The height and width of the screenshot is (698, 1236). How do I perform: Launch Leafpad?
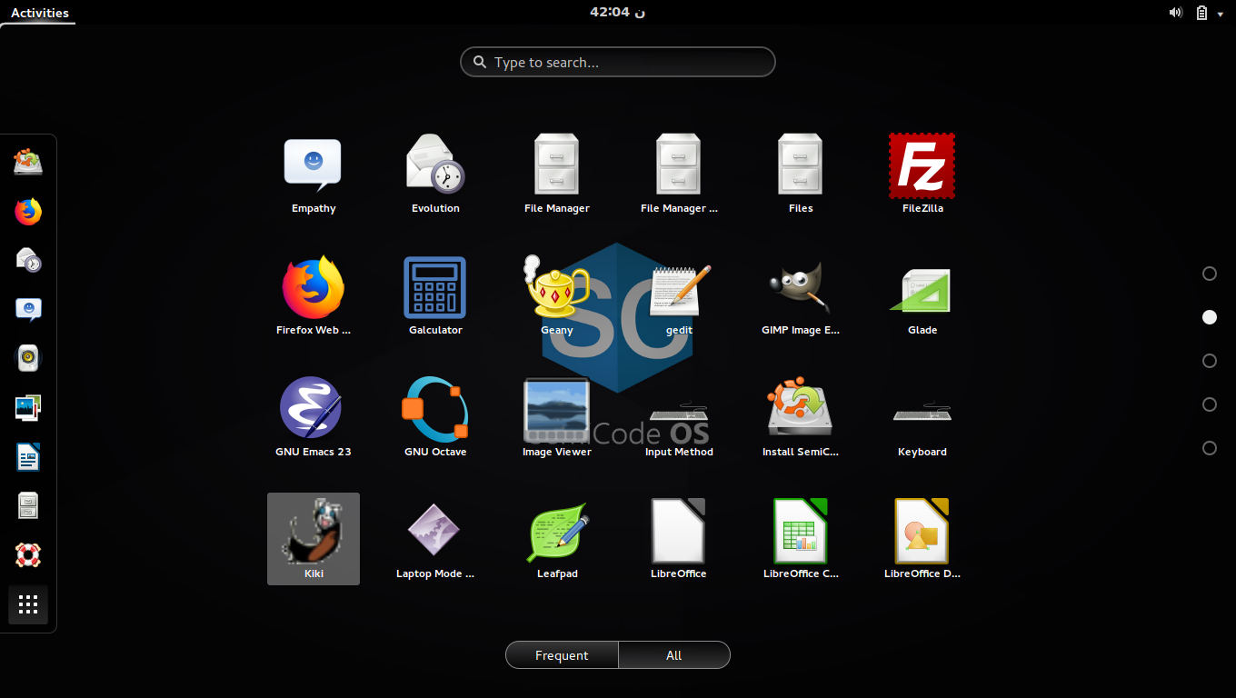(557, 539)
